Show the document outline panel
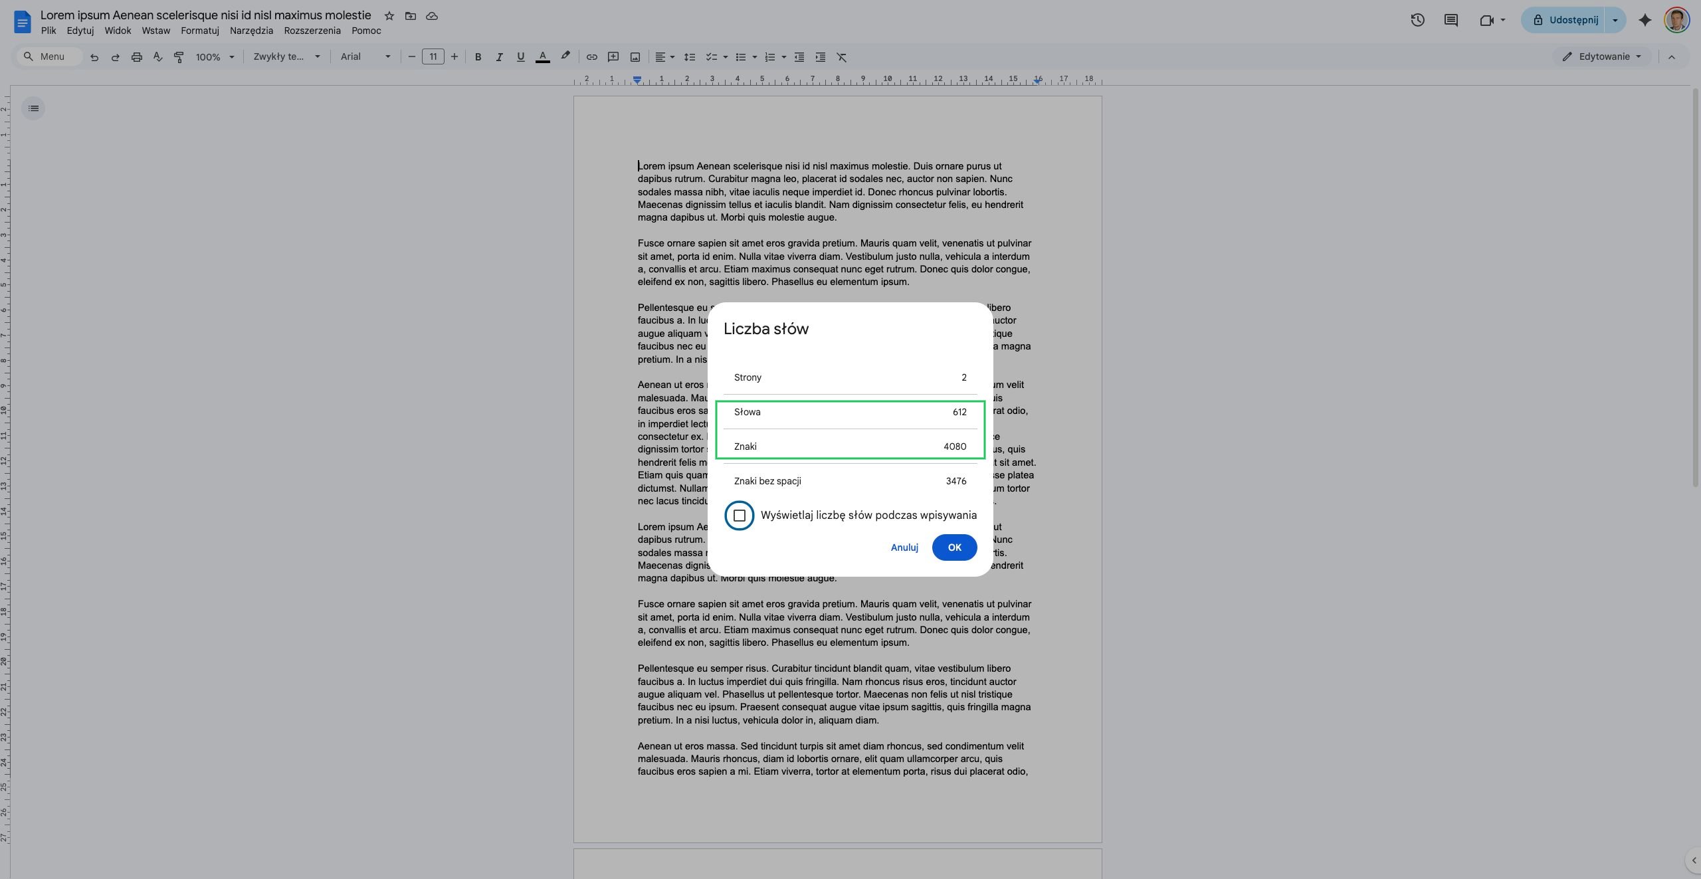This screenshot has height=879, width=1701. coord(33,108)
